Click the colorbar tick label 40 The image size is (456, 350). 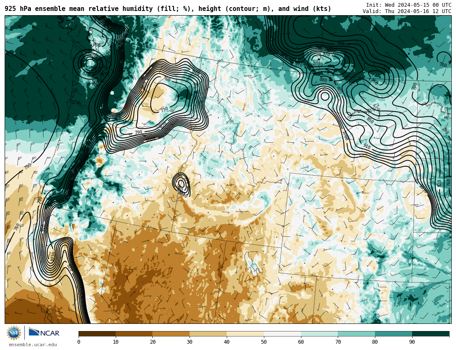227,342
